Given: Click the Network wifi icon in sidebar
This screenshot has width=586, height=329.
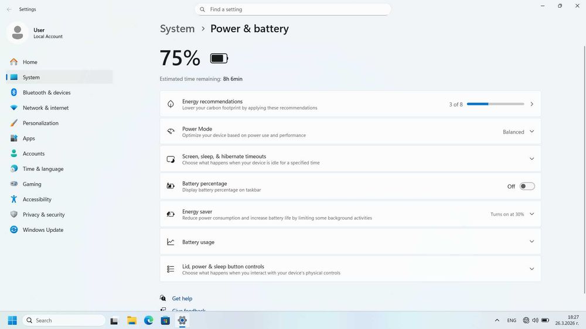Looking at the screenshot, I should click(14, 108).
